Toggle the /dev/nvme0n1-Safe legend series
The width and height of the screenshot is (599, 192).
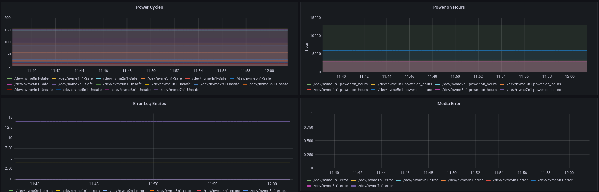[x=31, y=78]
